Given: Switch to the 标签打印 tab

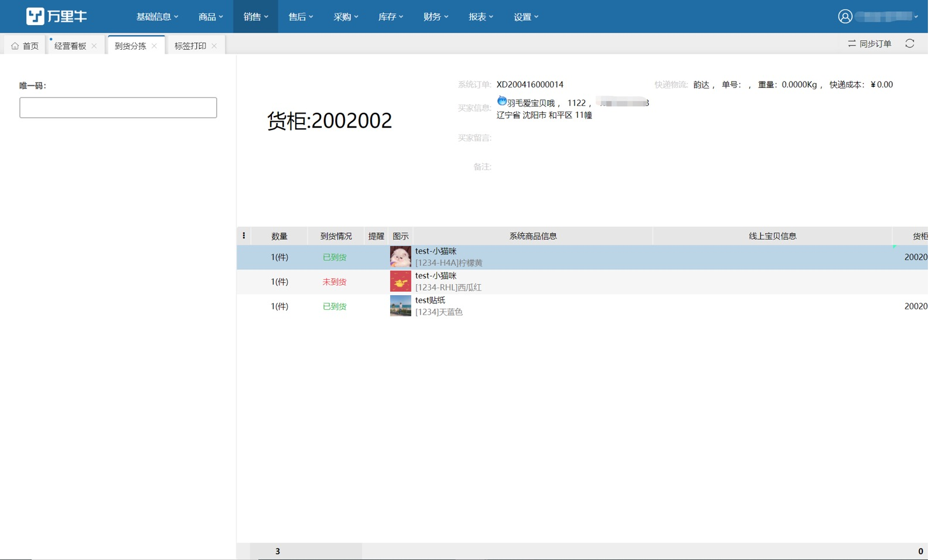Looking at the screenshot, I should coord(190,46).
